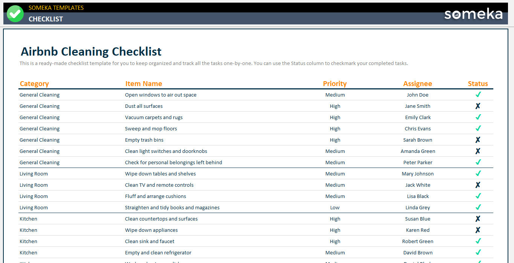Select Kitchen category in Susan Blue row

[x=28, y=219]
